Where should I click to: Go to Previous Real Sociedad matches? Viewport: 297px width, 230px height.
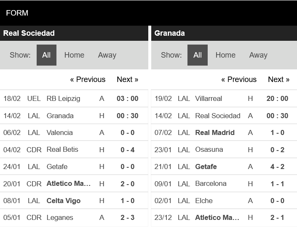[88, 79]
